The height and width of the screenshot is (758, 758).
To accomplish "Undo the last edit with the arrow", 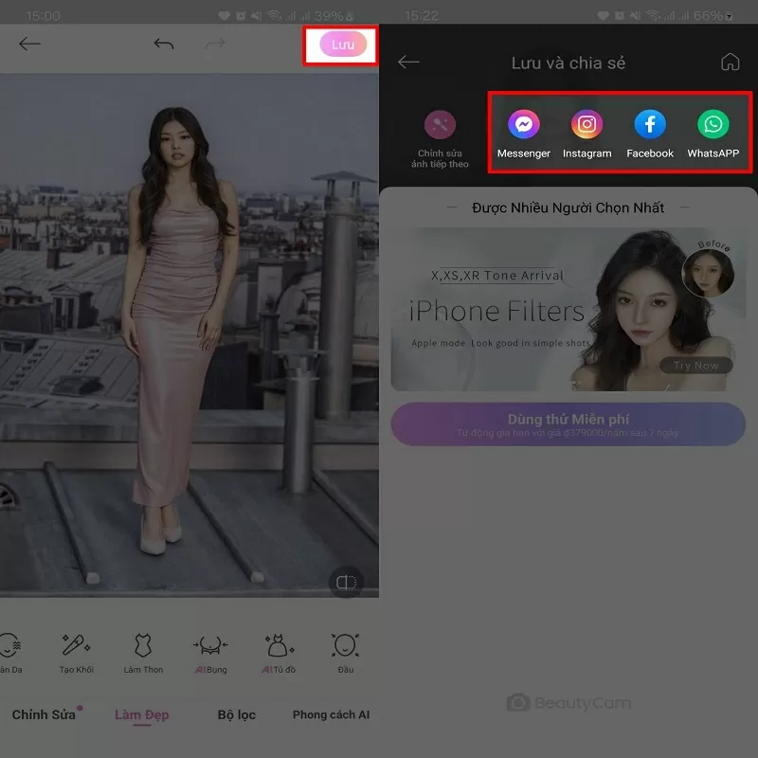I will click(x=161, y=45).
